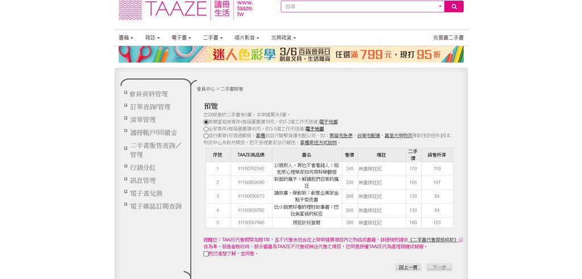Click the sales proceeds value 123

[x=437, y=223]
